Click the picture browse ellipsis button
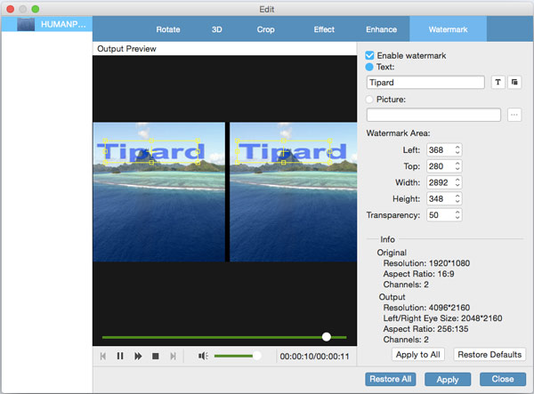The width and height of the screenshot is (534, 394). (514, 115)
